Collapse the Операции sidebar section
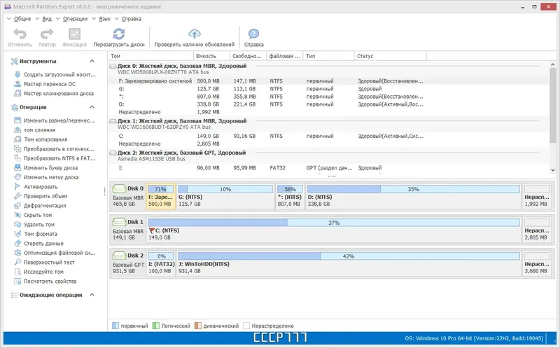 tap(92, 107)
